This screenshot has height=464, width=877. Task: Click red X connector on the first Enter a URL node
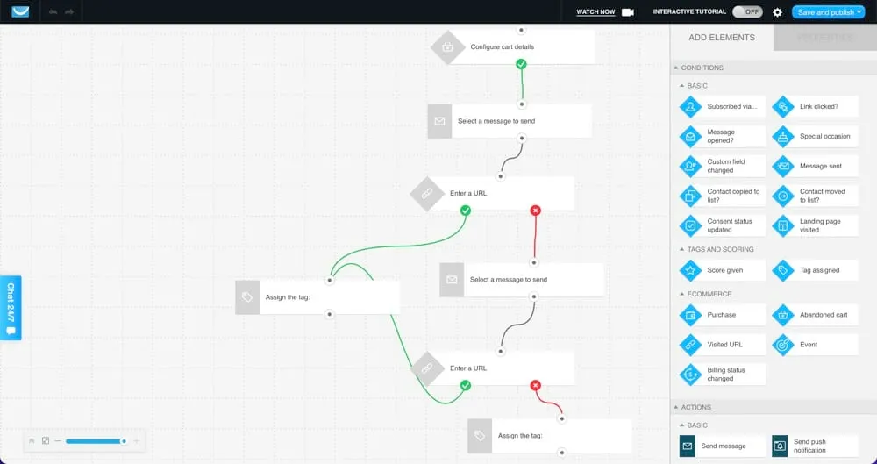pos(535,211)
